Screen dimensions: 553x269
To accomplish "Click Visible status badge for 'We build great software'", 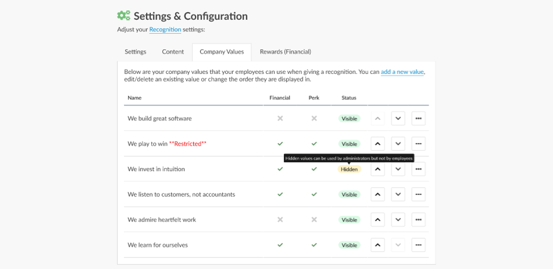I will [x=349, y=119].
